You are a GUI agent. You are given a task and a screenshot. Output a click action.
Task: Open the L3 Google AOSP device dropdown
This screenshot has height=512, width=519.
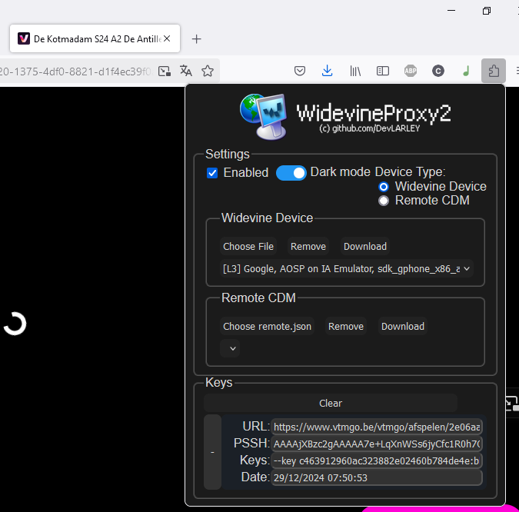347,269
